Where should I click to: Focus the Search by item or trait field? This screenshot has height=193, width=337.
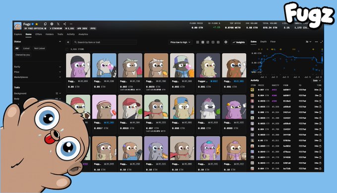[x=105, y=42]
